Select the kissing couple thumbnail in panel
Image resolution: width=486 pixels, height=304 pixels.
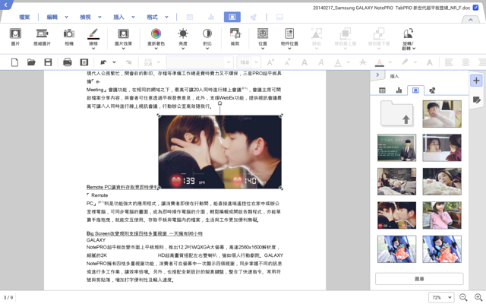396,215
